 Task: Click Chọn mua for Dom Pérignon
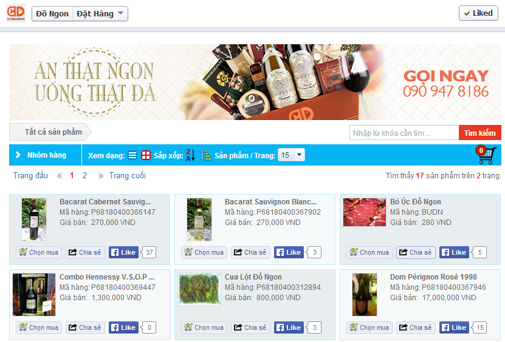tap(369, 327)
